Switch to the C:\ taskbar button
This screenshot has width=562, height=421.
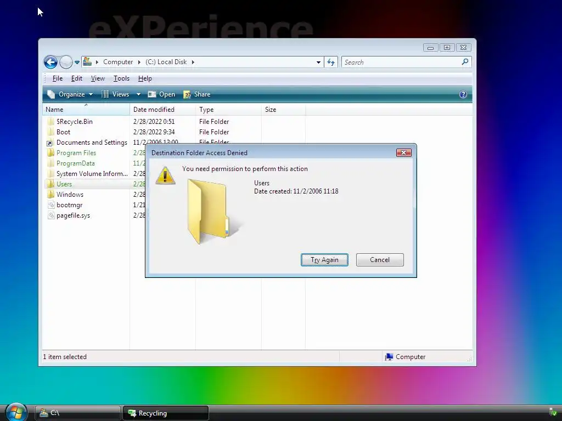78,413
